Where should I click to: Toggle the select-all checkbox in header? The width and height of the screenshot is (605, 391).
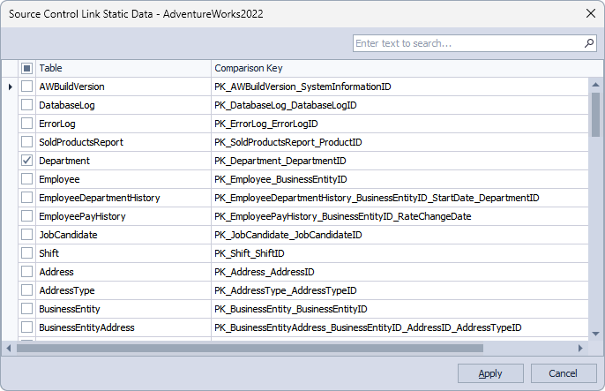[x=26, y=68]
